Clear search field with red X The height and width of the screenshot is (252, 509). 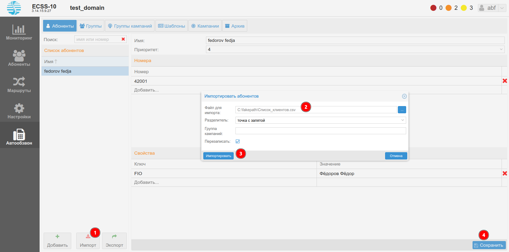click(123, 39)
